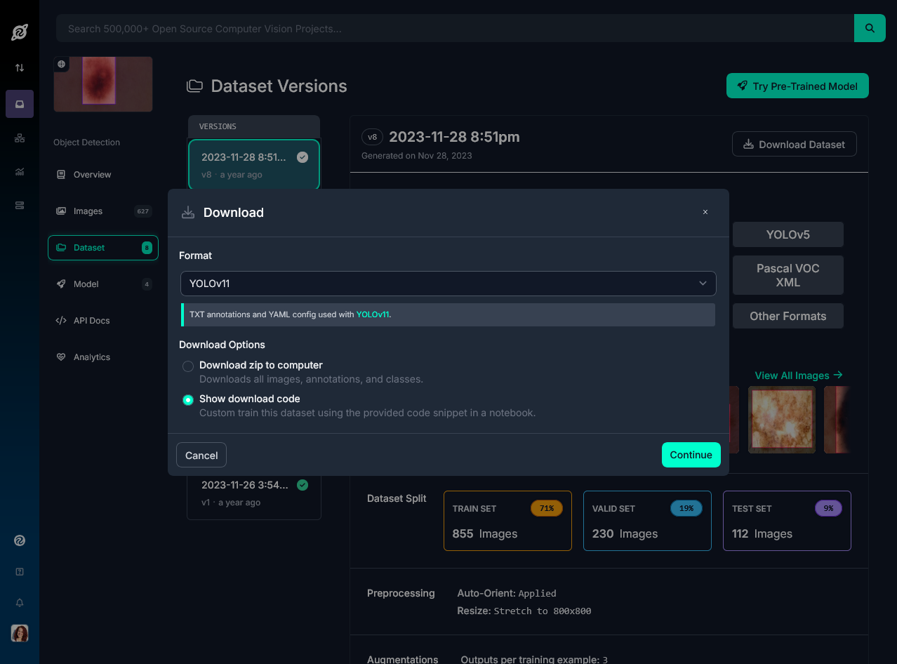This screenshot has height=664, width=897.
Task: Click the YOLOv11 link in description
Action: [x=372, y=315]
